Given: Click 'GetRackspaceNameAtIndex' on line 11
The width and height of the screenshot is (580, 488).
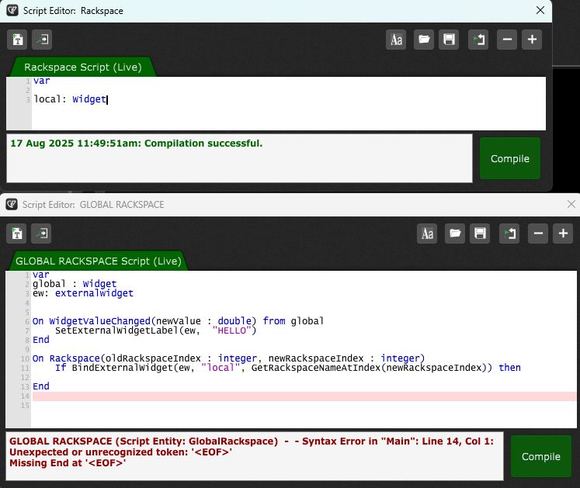Looking at the screenshot, I should tap(316, 368).
